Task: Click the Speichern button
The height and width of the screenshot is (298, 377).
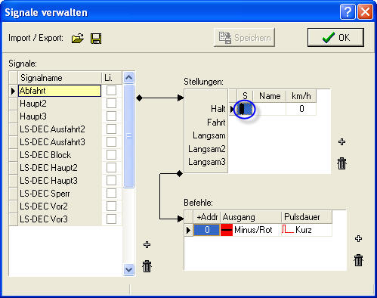Action: pos(244,38)
